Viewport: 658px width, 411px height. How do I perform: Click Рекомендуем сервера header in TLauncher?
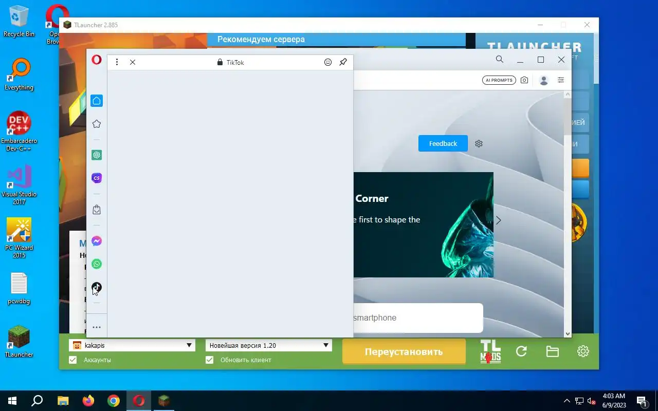click(261, 39)
